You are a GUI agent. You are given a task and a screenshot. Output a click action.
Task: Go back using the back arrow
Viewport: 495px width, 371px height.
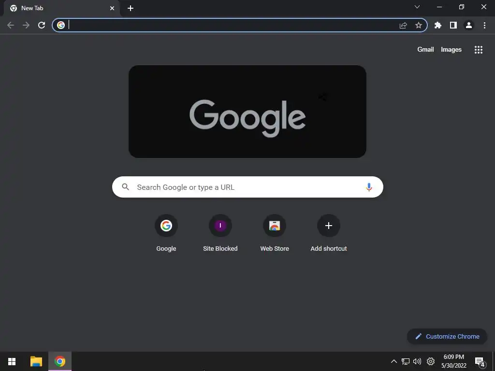(11, 25)
